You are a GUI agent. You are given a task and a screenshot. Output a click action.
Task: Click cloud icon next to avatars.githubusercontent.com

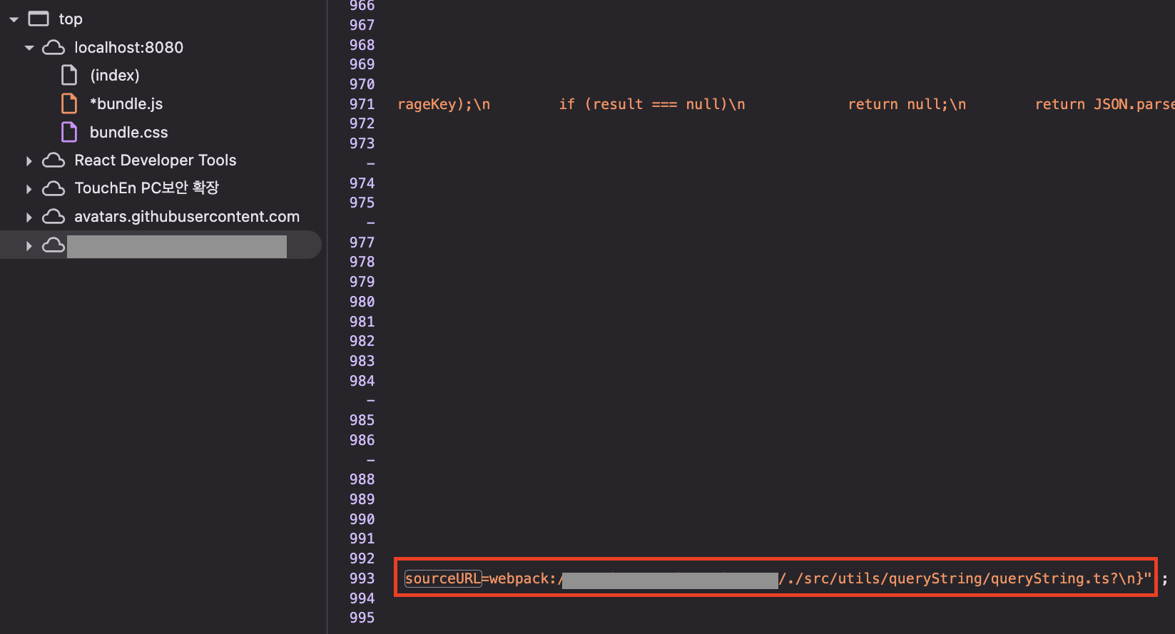[54, 217]
